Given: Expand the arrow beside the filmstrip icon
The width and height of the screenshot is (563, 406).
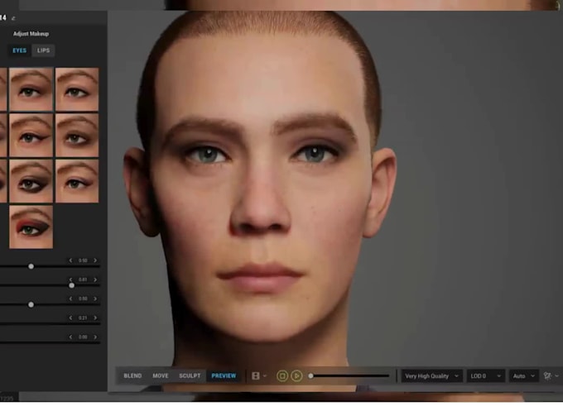Looking at the screenshot, I should pos(265,376).
